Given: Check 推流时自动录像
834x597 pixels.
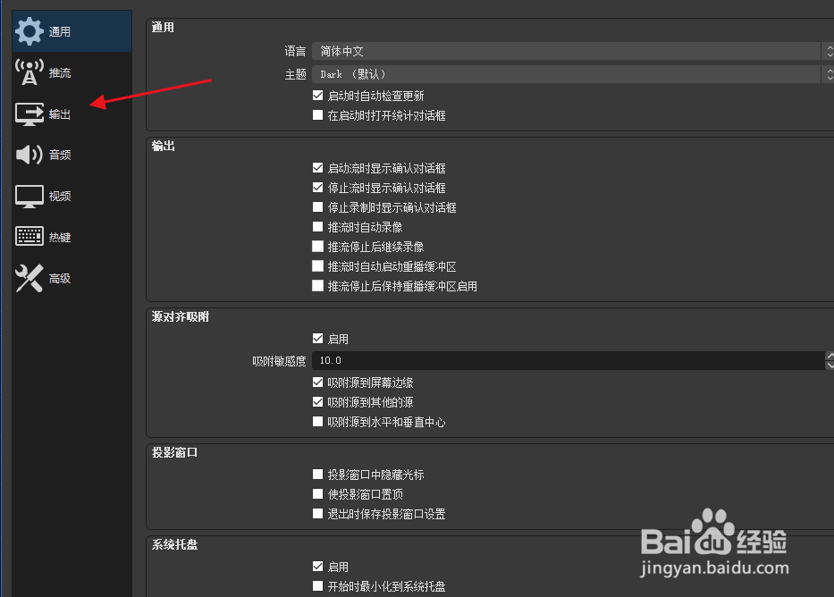Looking at the screenshot, I should (319, 227).
